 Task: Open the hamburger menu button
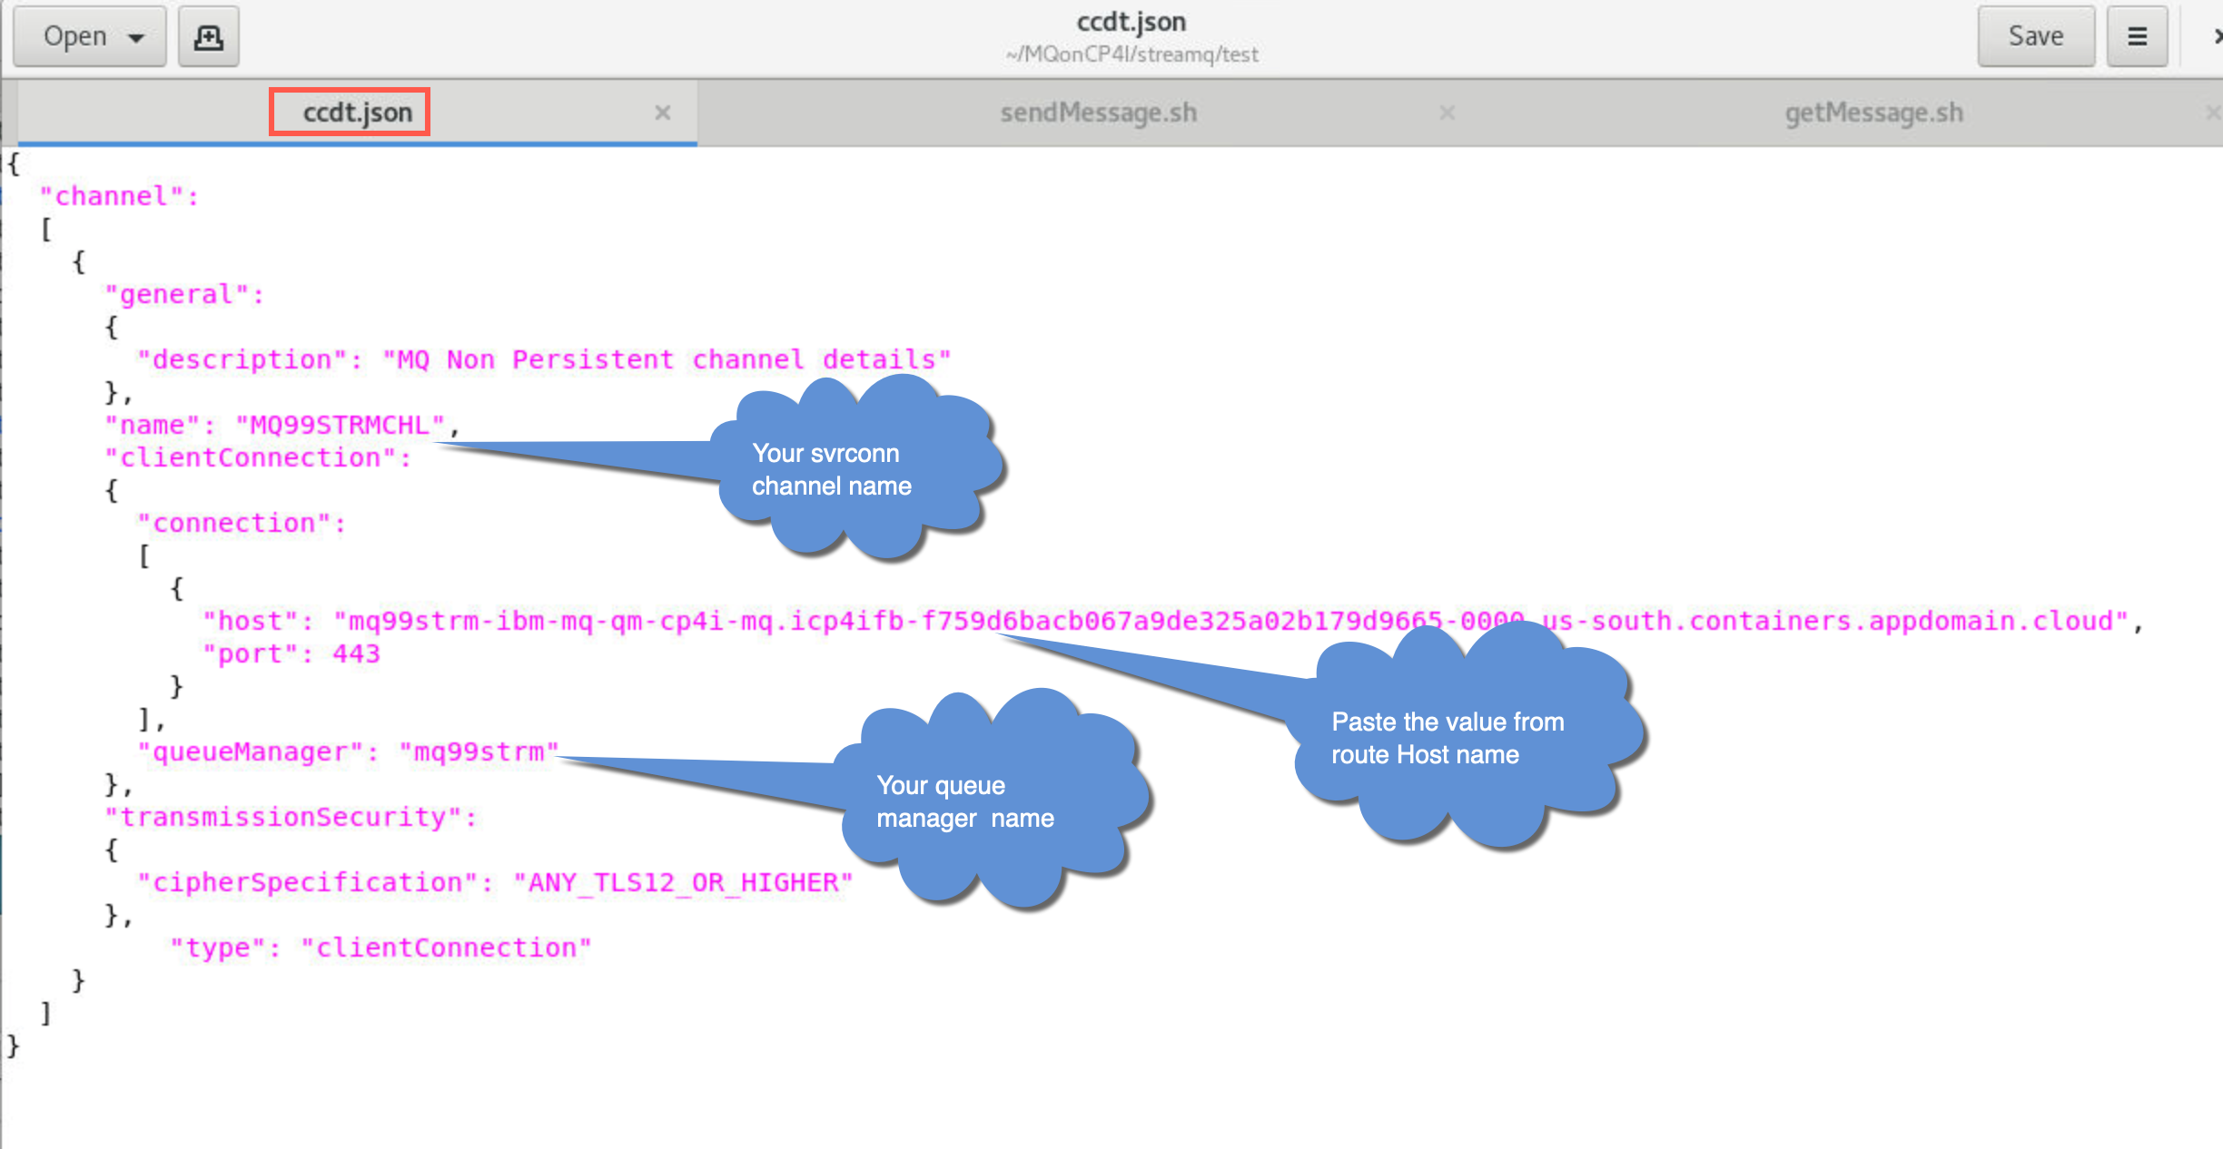[x=2137, y=36]
